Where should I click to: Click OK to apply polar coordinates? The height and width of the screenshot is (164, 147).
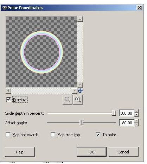[x=91, y=152]
